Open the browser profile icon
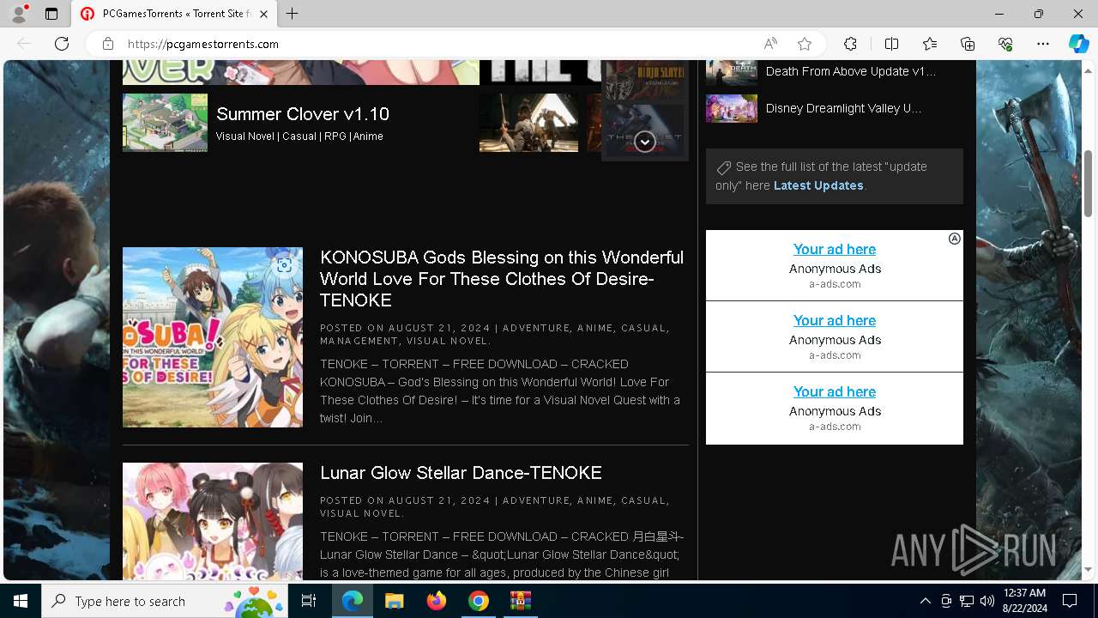Image resolution: width=1098 pixels, height=618 pixels. (x=18, y=14)
